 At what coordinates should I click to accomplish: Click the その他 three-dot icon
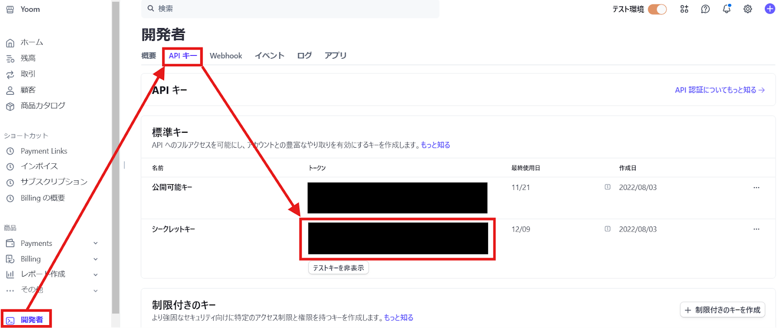pos(10,291)
